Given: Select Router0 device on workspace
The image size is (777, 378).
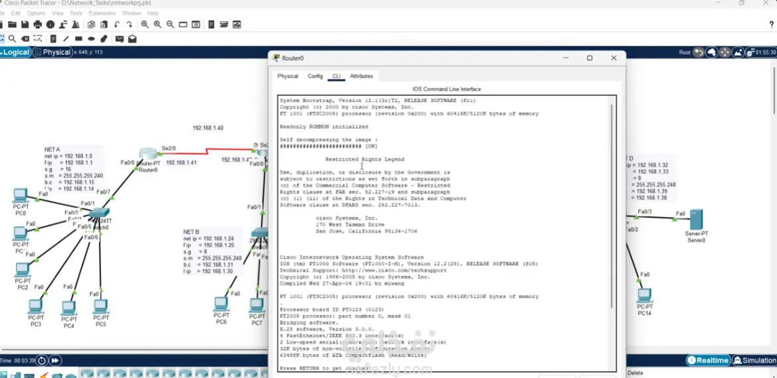Looking at the screenshot, I should (x=147, y=155).
